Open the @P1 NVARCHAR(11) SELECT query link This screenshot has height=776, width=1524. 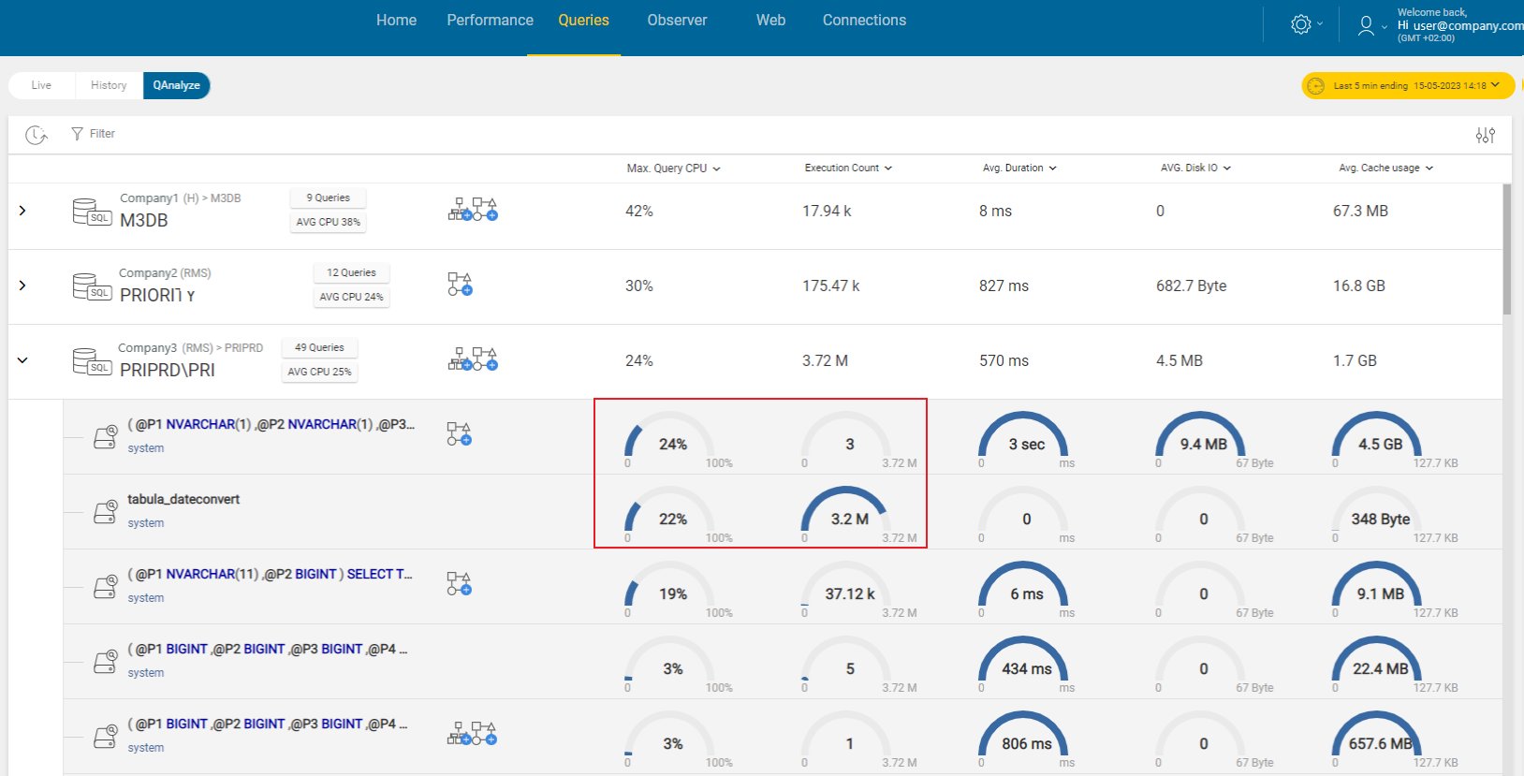pos(270,574)
